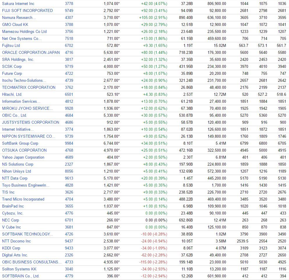Open JUSTSYSTEMS CORPORATION link
289x280 pixels.
(x=31, y=123)
